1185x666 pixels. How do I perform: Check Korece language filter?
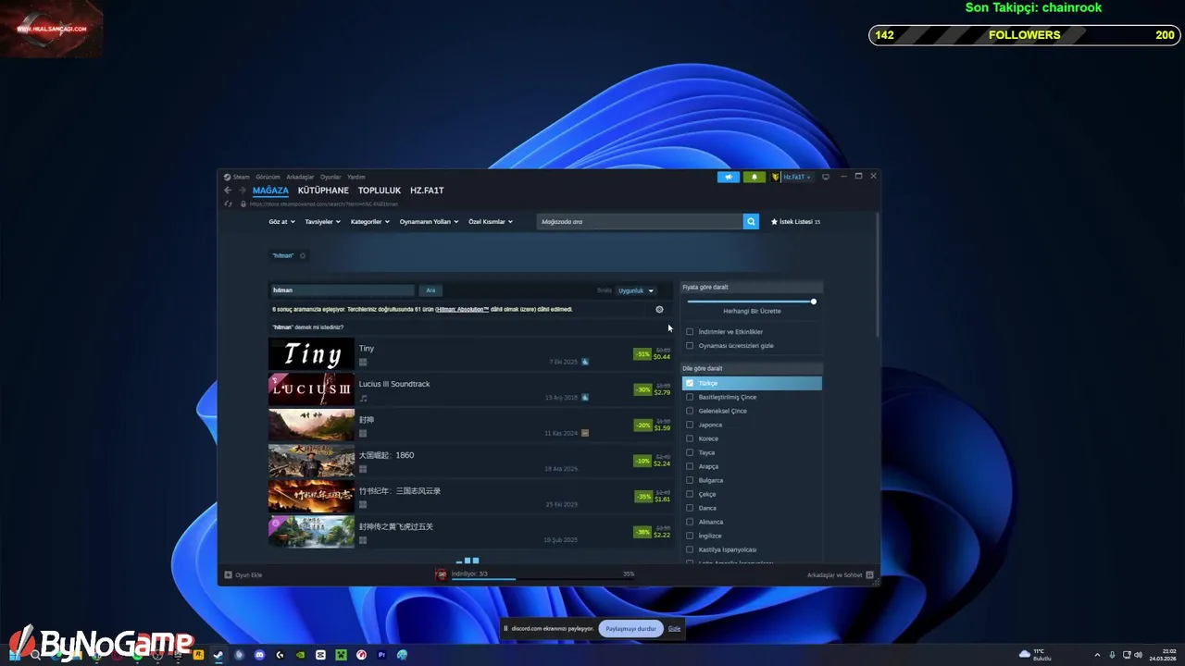tap(689, 438)
